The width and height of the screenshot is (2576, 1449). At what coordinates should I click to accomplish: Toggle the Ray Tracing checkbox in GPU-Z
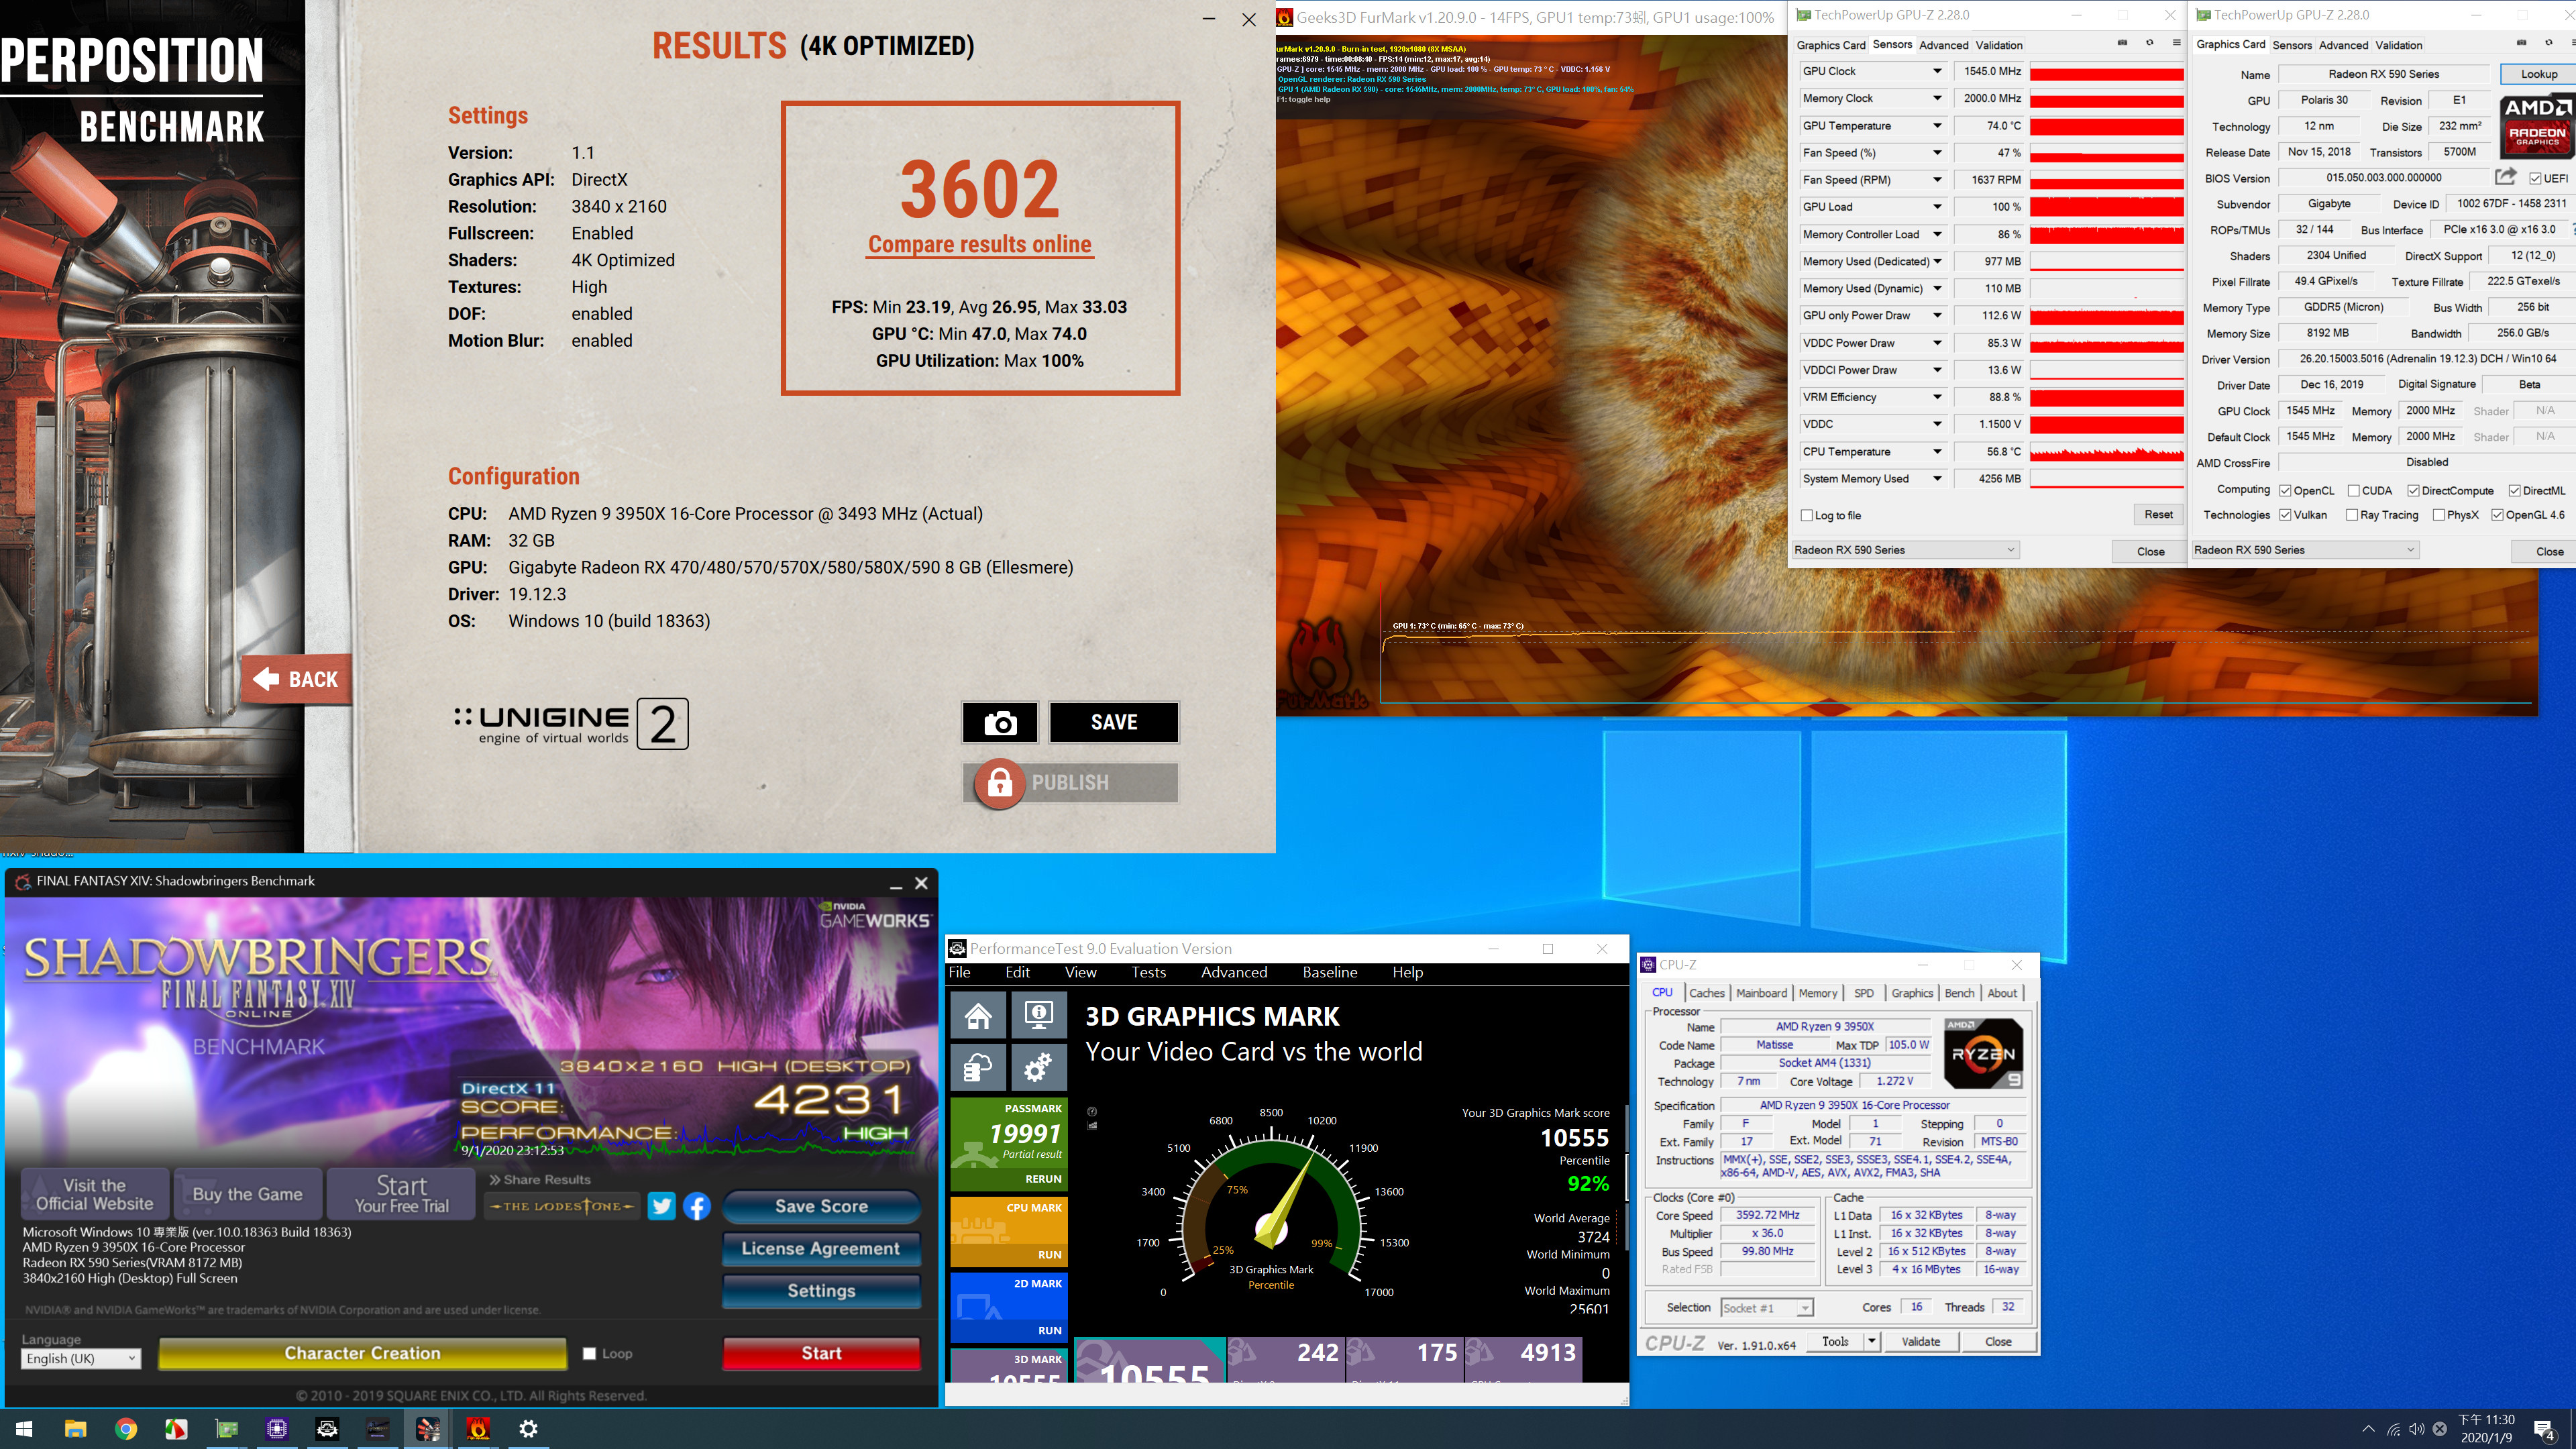[2352, 515]
